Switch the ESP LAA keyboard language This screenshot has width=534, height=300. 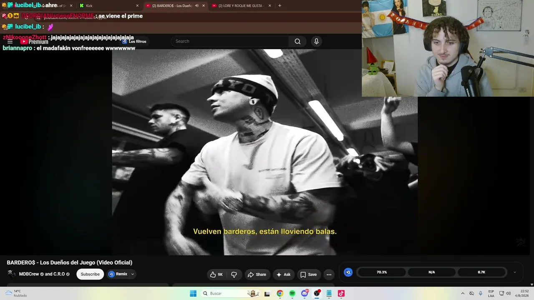(491, 293)
